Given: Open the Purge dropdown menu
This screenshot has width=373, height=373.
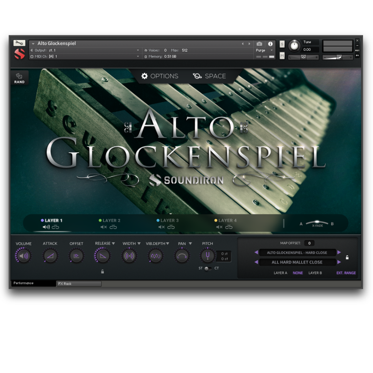Looking at the screenshot, I should 264,50.
